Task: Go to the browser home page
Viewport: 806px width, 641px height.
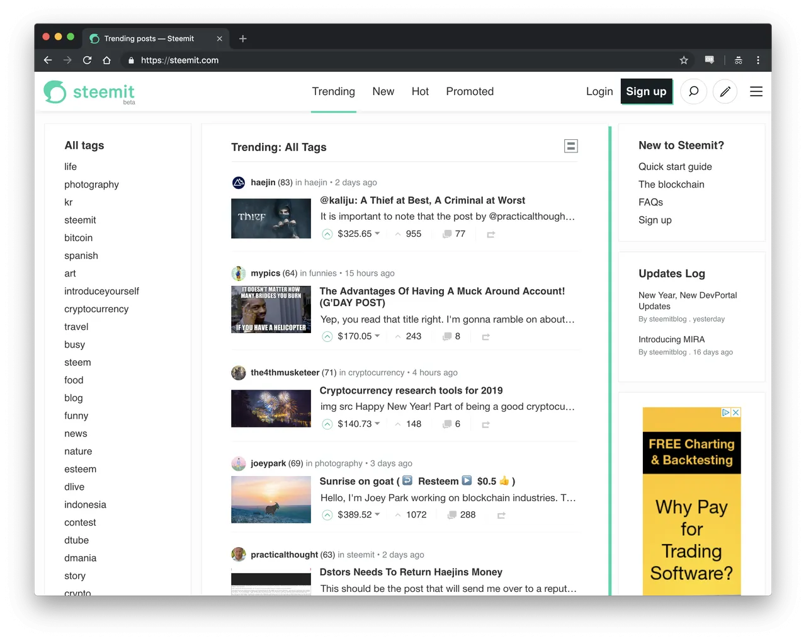Action: tap(106, 60)
